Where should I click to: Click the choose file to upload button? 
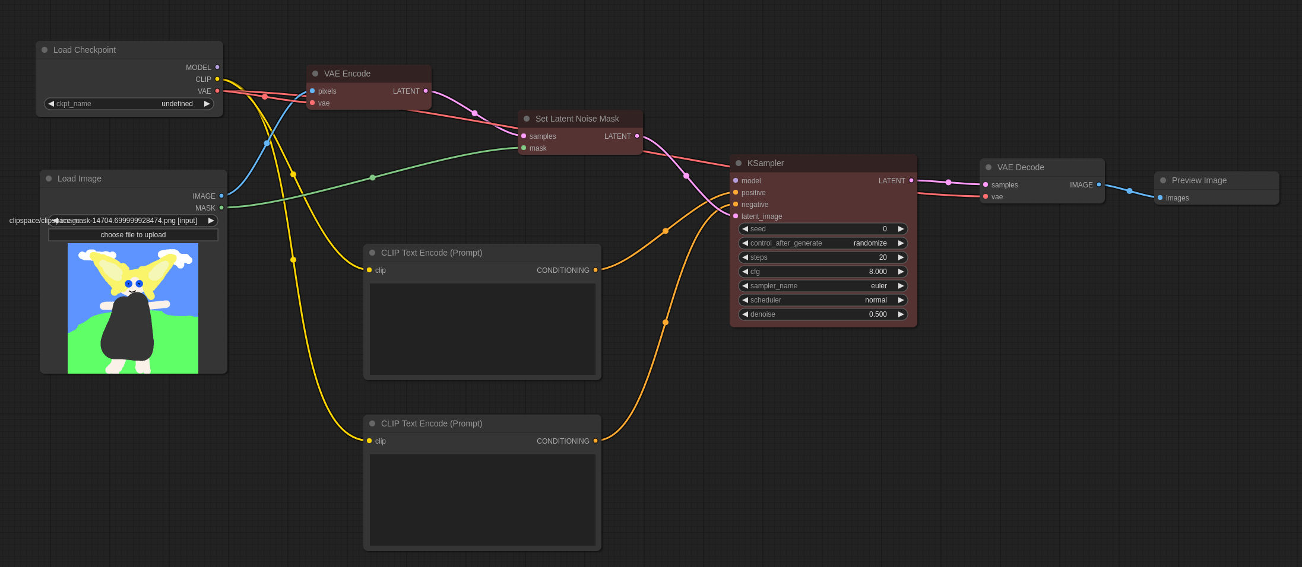(x=132, y=234)
